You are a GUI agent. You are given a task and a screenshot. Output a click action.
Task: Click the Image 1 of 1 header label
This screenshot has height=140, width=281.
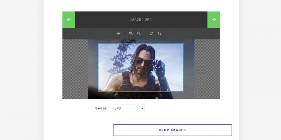click(141, 20)
